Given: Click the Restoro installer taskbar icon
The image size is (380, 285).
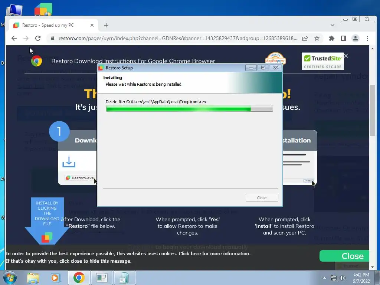Looking at the screenshot, I should tap(125, 278).
